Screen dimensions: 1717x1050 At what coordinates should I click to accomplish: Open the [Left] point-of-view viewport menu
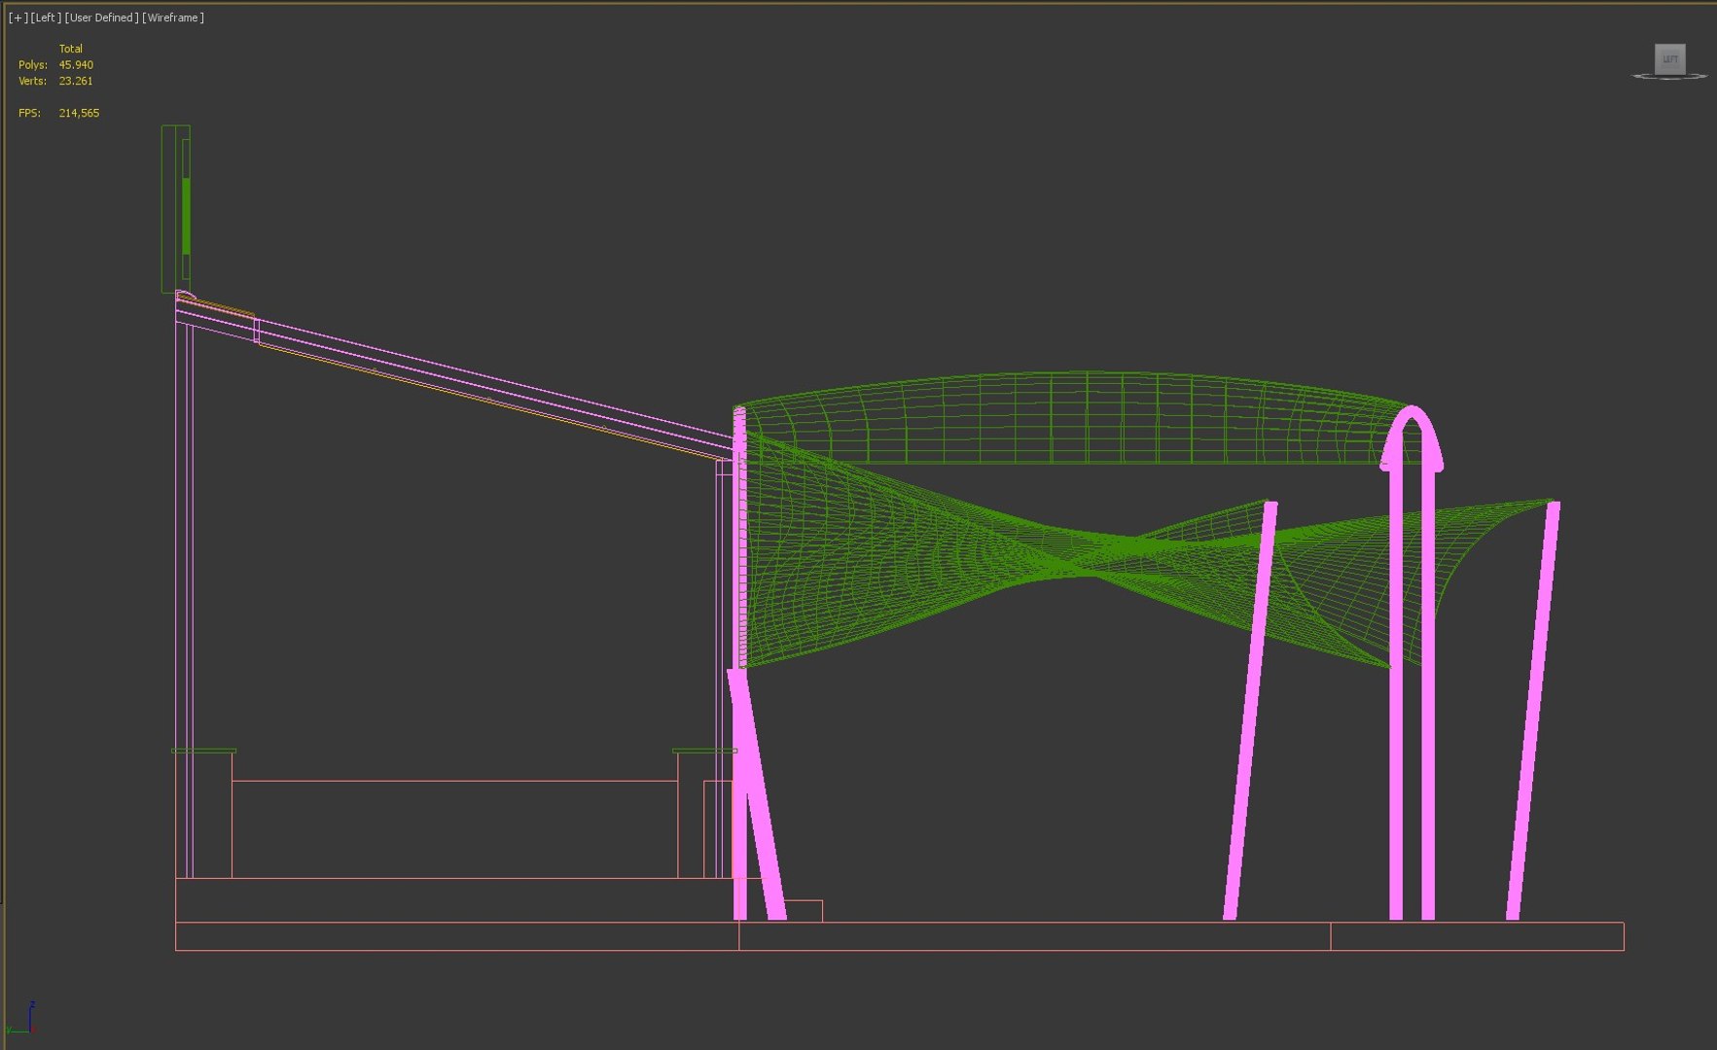tap(46, 17)
